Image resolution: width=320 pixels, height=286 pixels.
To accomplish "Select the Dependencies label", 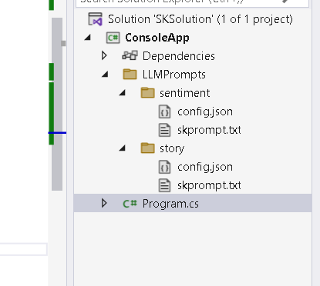I will [179, 56].
